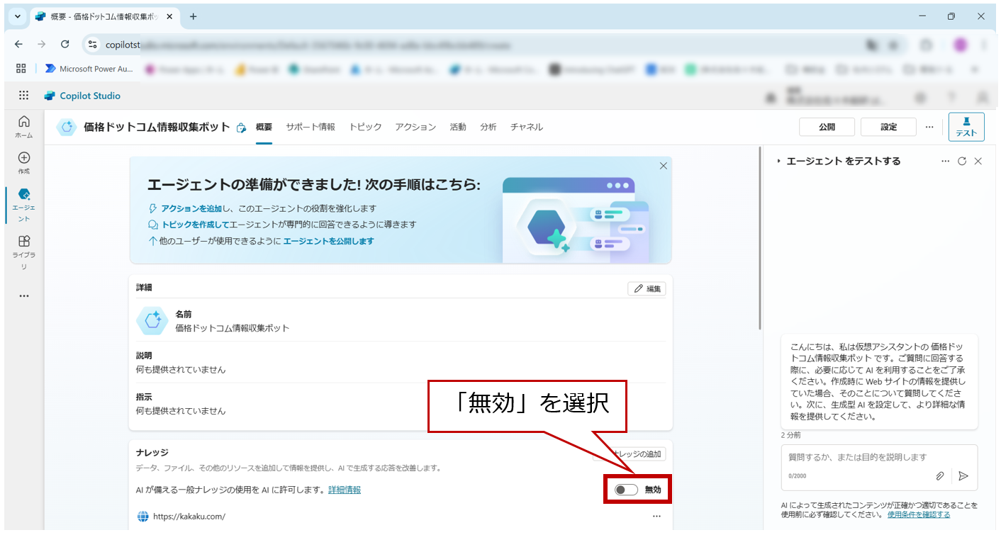This screenshot has height=552, width=1001.
Task: Select エージェント in the left sidebar
Action: tap(24, 205)
